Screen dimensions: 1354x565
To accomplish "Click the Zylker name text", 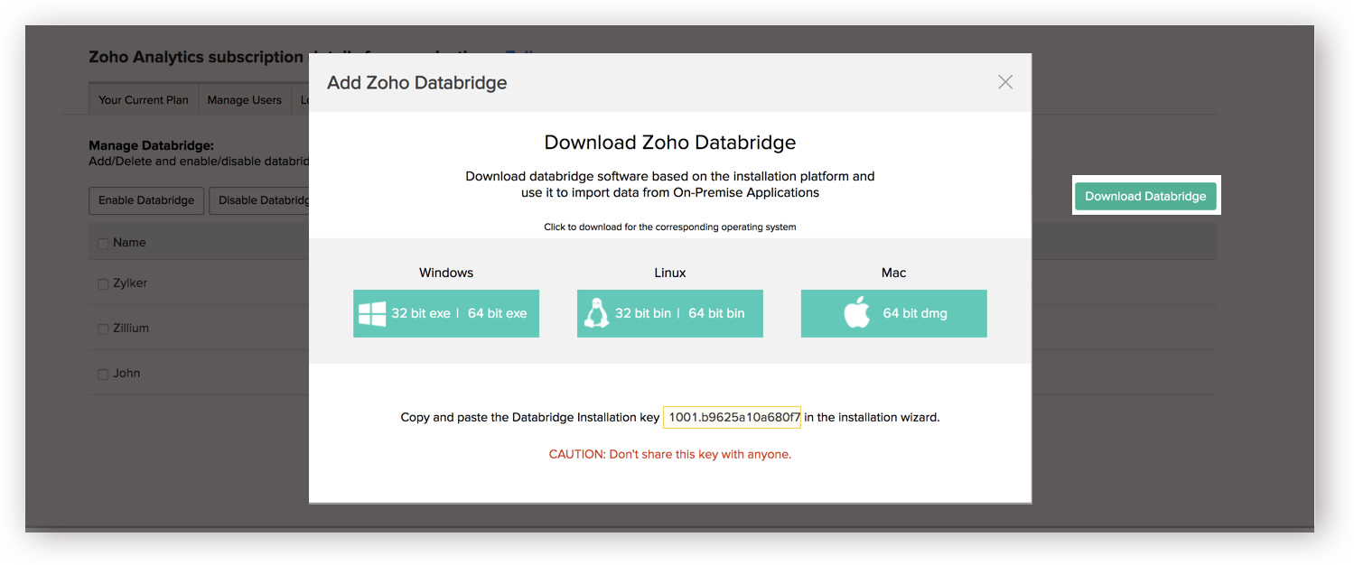I will pyautogui.click(x=130, y=282).
